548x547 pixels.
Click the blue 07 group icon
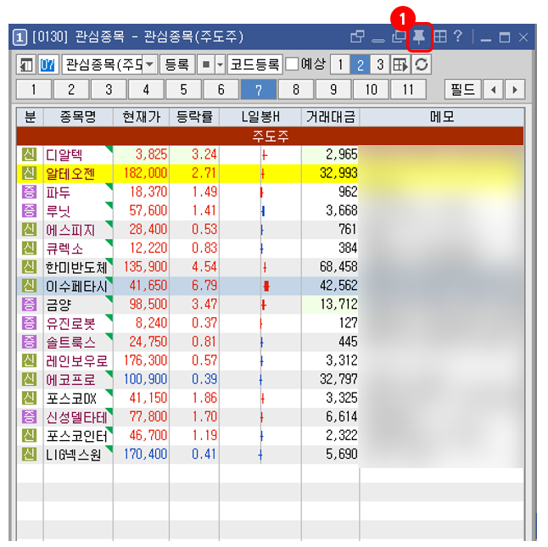tap(48, 64)
